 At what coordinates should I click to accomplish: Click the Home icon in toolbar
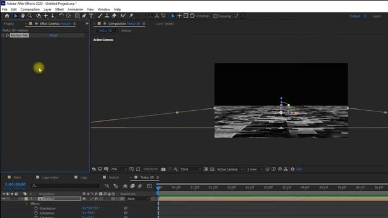coord(7,16)
